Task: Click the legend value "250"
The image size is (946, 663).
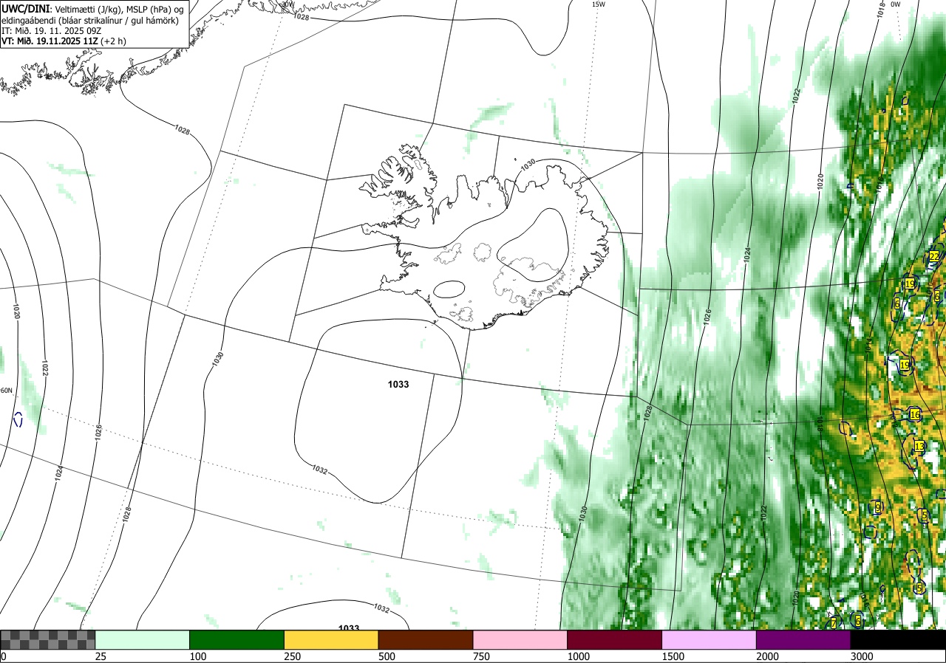Action: click(292, 656)
